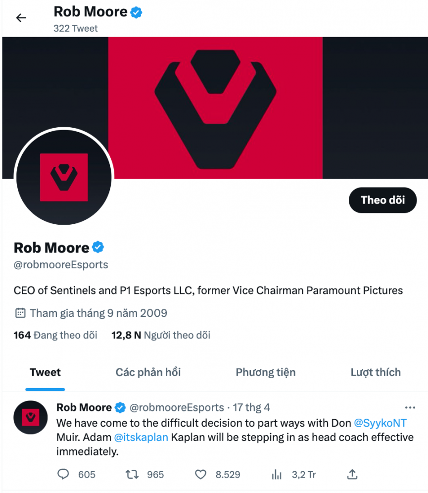Click the back arrow icon
The image size is (428, 493).
tap(21, 18)
